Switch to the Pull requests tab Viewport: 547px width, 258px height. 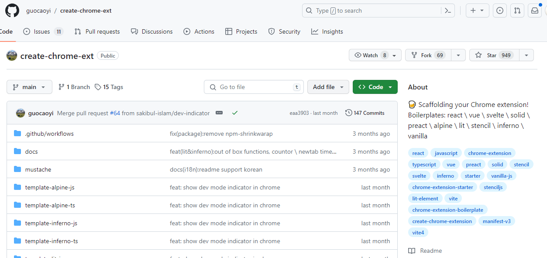pos(97,31)
